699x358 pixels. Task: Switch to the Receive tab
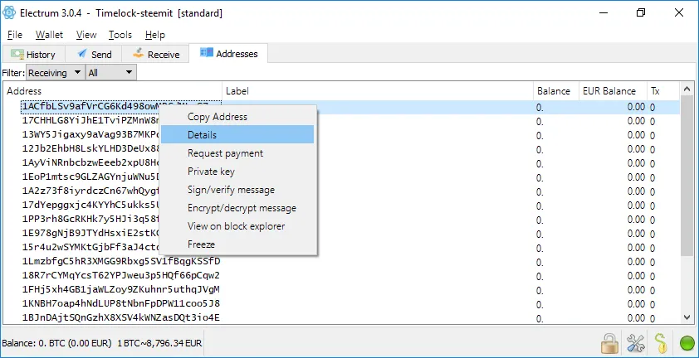[x=155, y=55]
